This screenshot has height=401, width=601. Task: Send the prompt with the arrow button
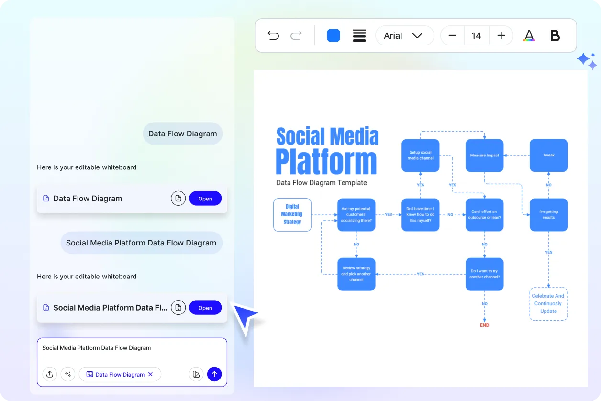pos(214,374)
